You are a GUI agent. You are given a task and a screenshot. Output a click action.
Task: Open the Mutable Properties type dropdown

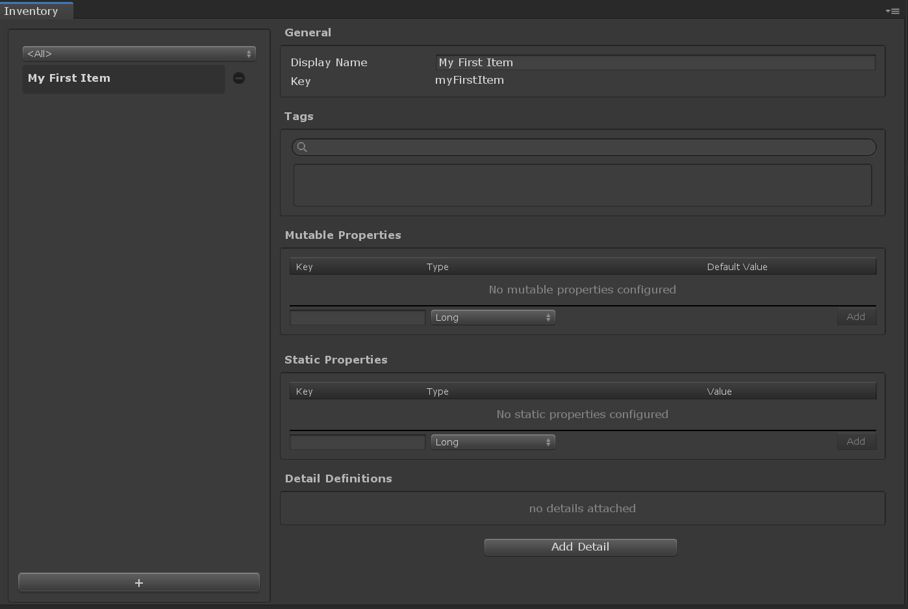493,317
